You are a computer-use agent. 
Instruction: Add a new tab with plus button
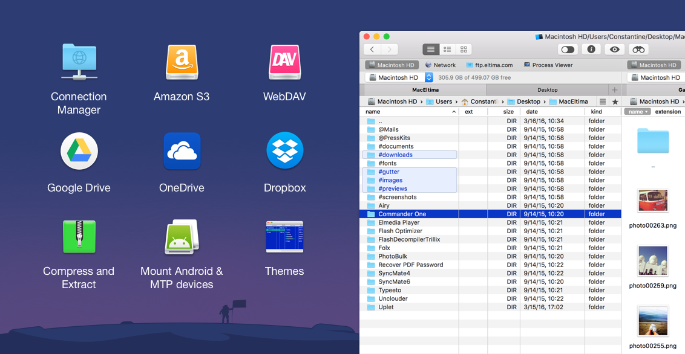(615, 90)
